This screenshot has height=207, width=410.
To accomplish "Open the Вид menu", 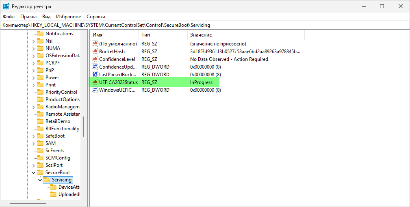I will (46, 17).
